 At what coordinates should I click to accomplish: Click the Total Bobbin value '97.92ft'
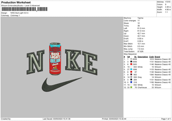pyautogui.click(x=140, y=51)
